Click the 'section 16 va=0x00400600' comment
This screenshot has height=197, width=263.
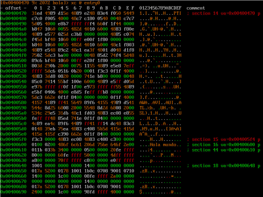coord(223,145)
